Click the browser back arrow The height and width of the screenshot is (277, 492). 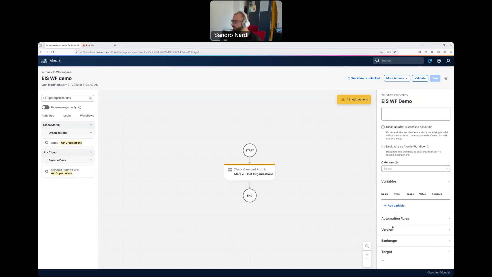point(41,52)
